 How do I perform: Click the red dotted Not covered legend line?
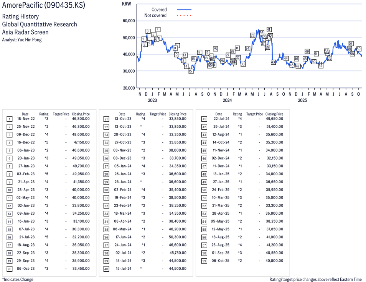tap(184, 16)
